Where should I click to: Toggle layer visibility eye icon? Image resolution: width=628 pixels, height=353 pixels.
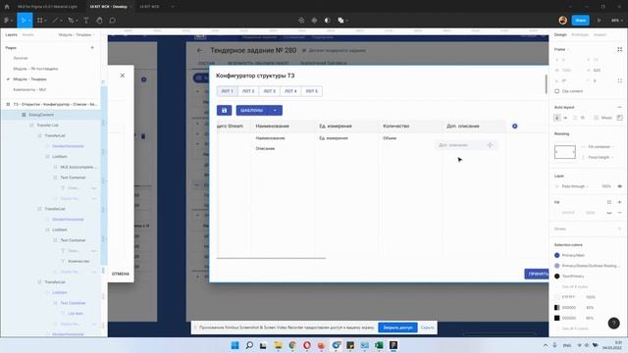pyautogui.click(x=619, y=186)
